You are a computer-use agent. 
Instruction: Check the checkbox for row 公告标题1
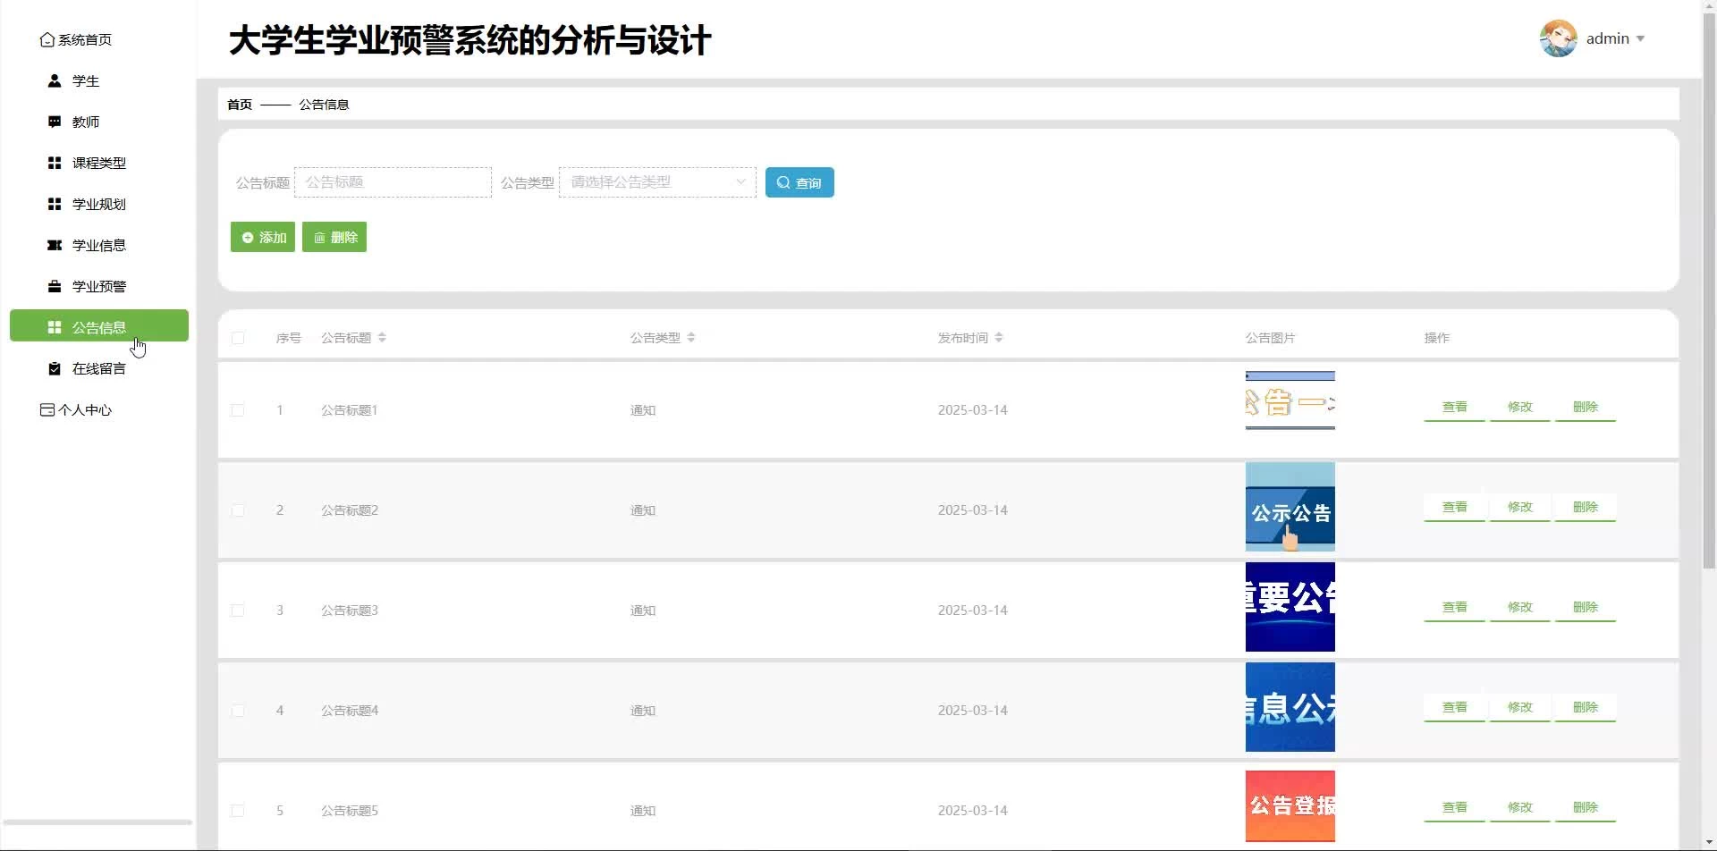[238, 411]
